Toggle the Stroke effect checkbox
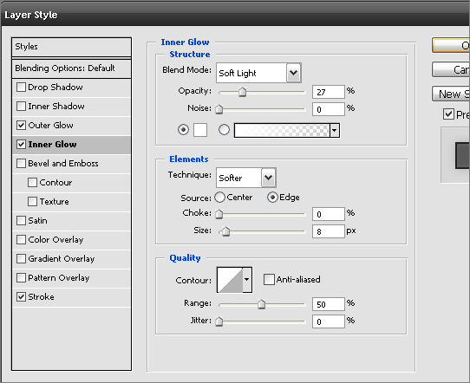470x383 pixels. [21, 296]
